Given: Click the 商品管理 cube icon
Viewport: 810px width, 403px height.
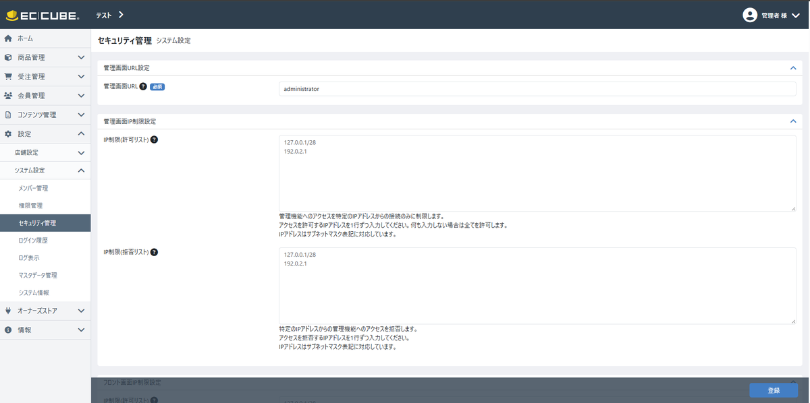Looking at the screenshot, I should coord(8,58).
